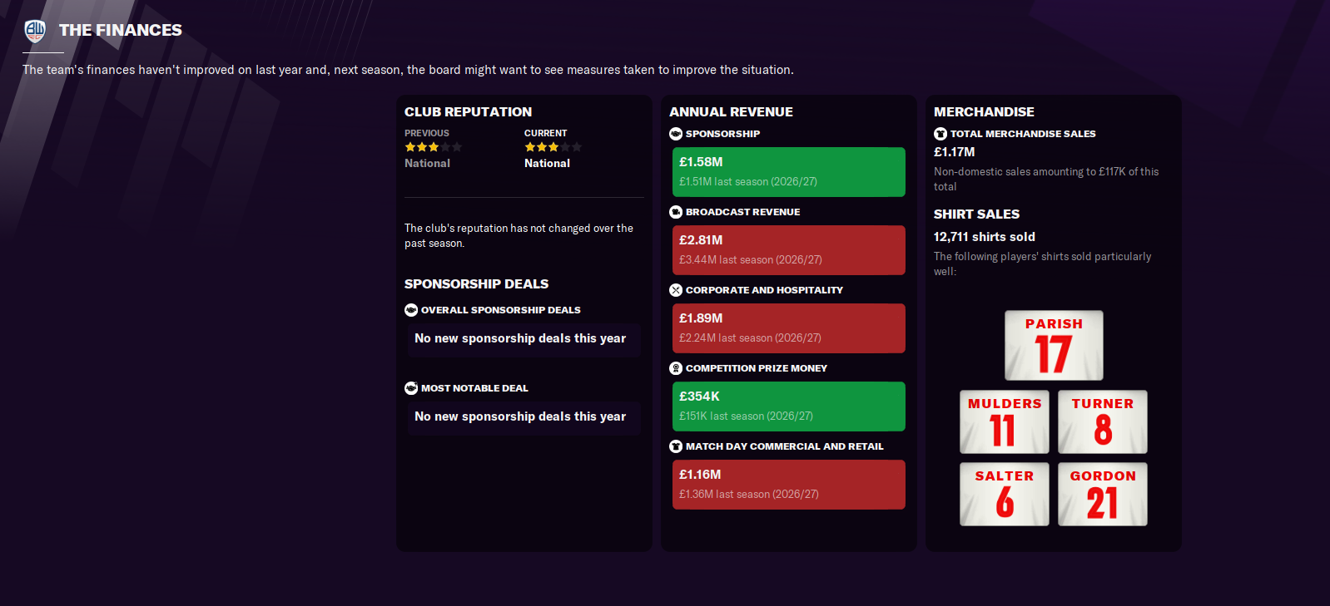
Task: Click the Most Notable Deal icon
Action: (x=411, y=388)
